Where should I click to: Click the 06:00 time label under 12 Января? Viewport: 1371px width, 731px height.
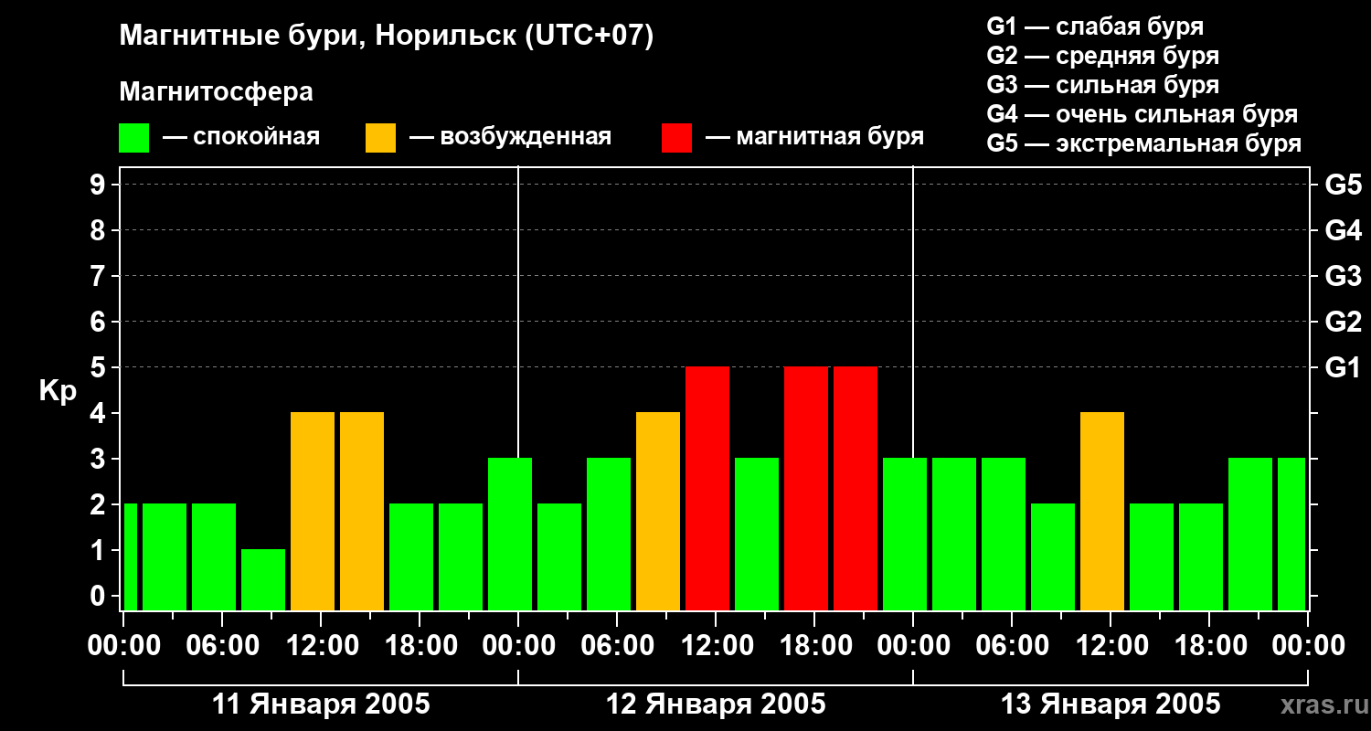tap(617, 646)
